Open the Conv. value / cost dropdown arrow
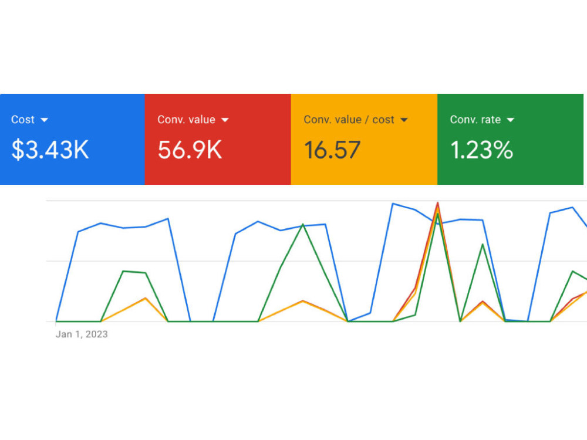The height and width of the screenshot is (440, 587). pos(404,120)
